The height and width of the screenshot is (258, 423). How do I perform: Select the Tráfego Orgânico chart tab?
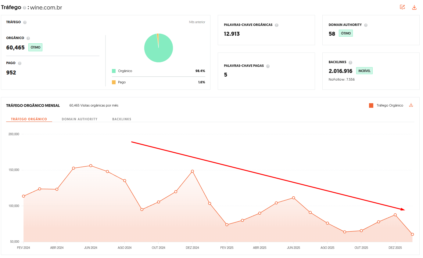click(29, 119)
